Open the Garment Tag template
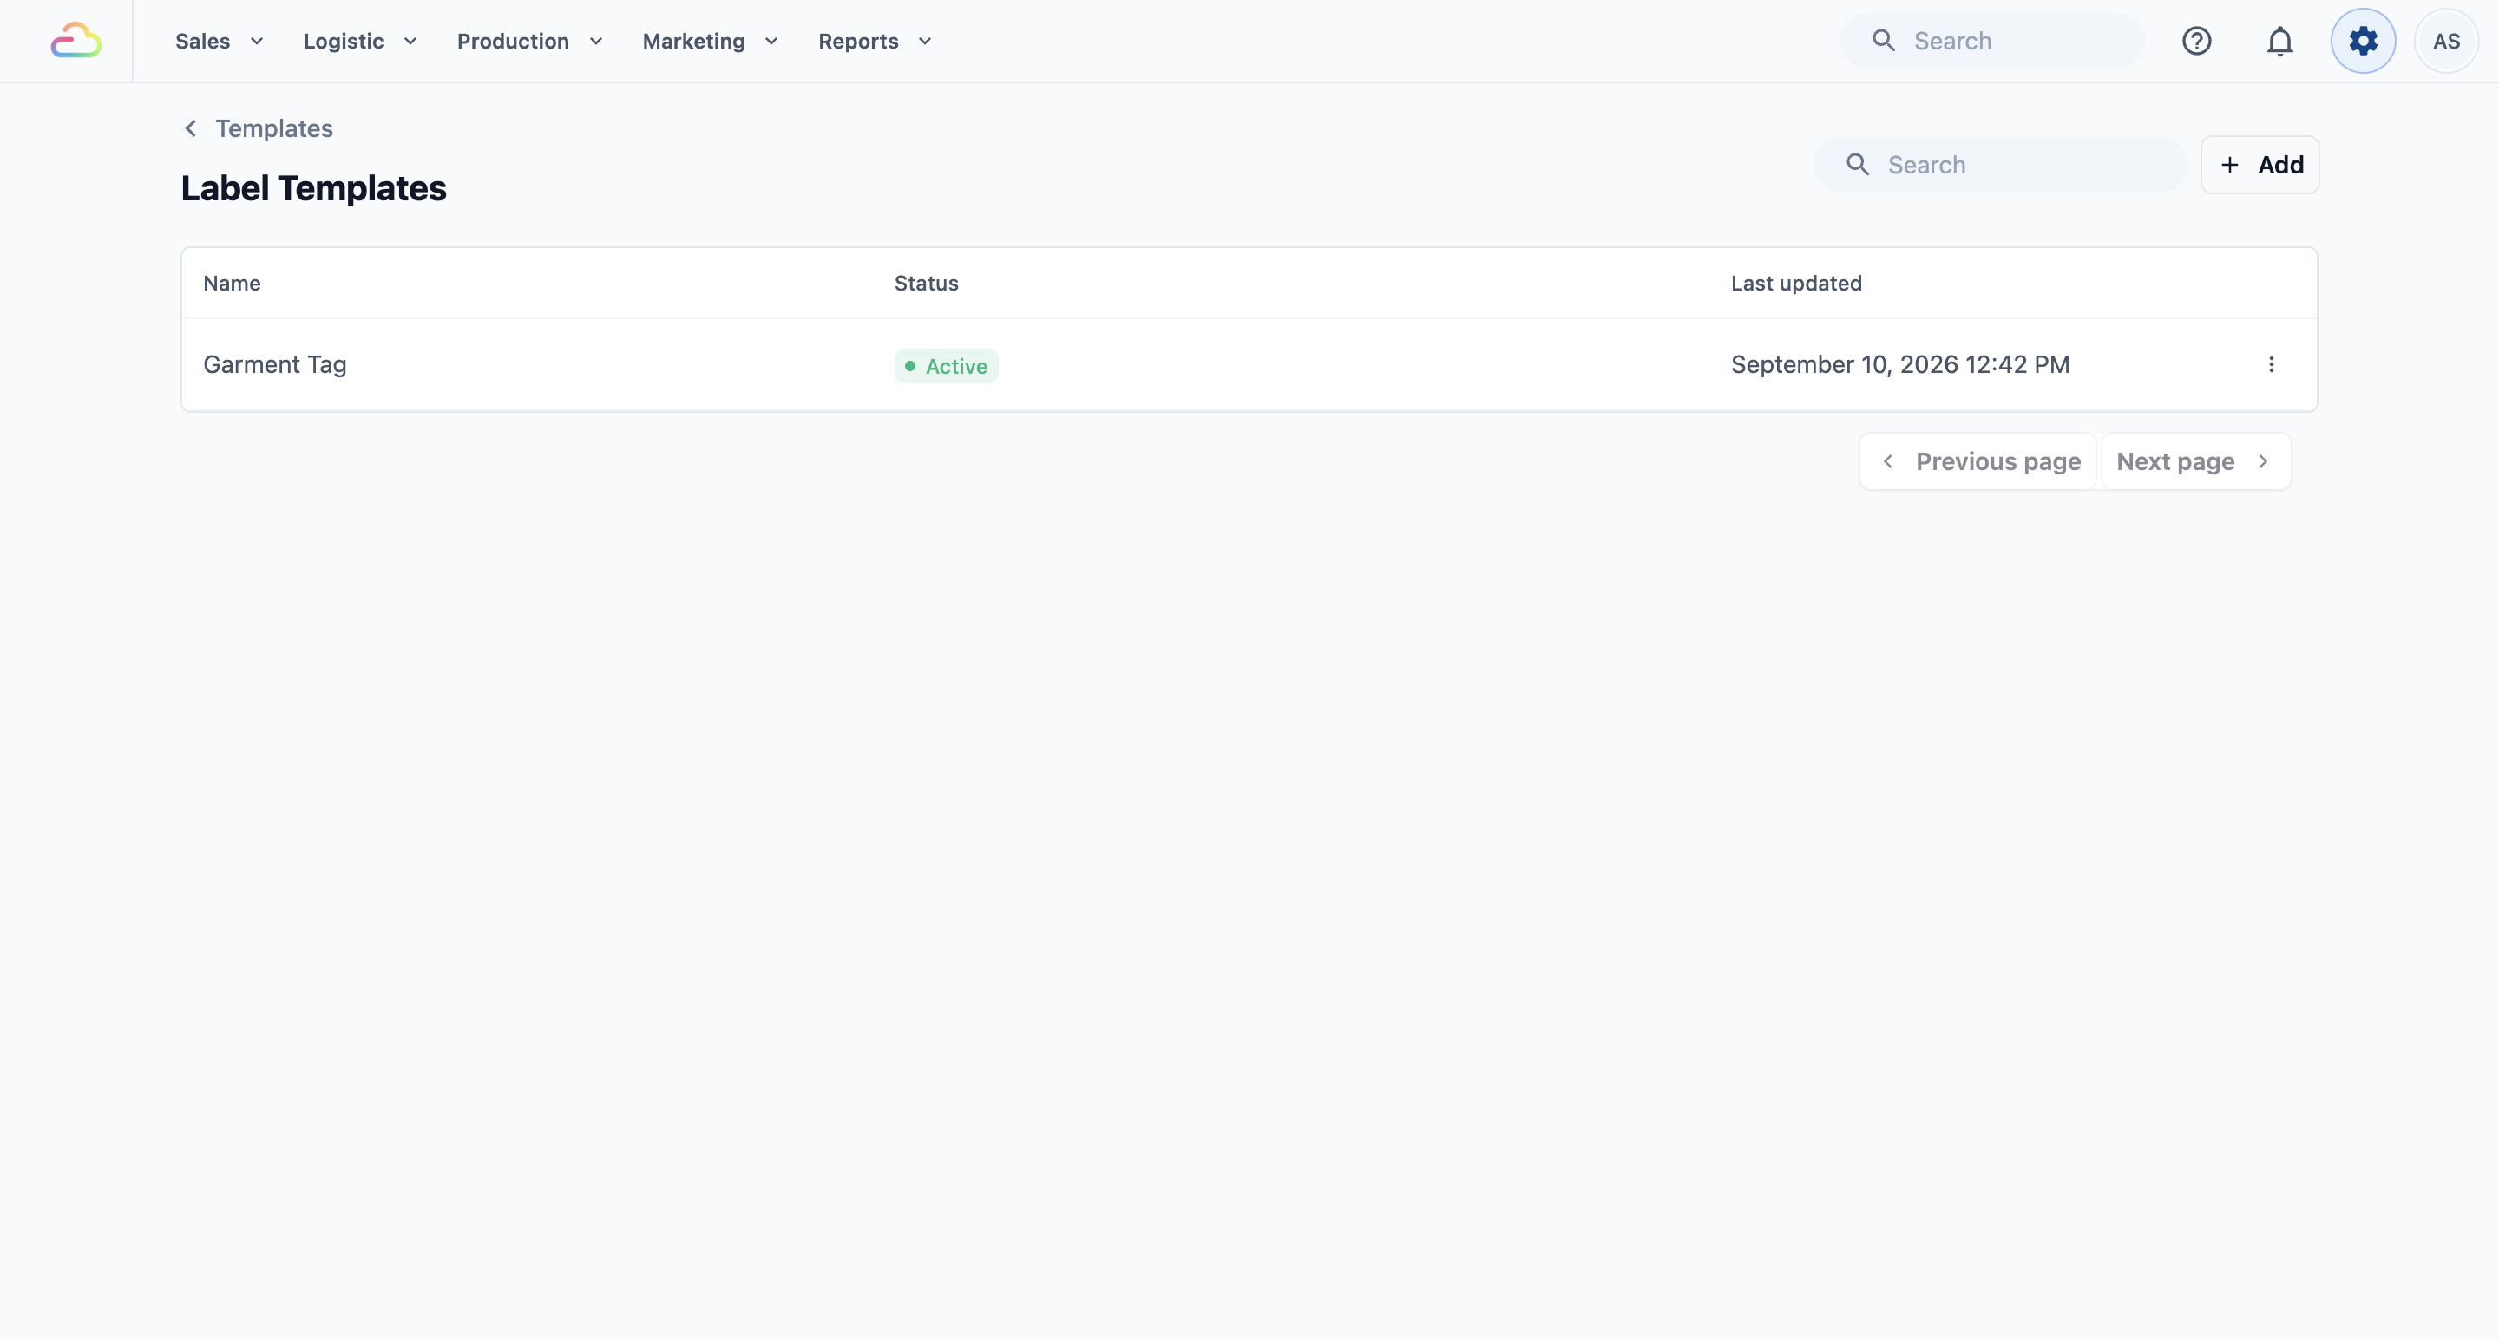Viewport: 2499px width, 1339px height. pos(274,364)
